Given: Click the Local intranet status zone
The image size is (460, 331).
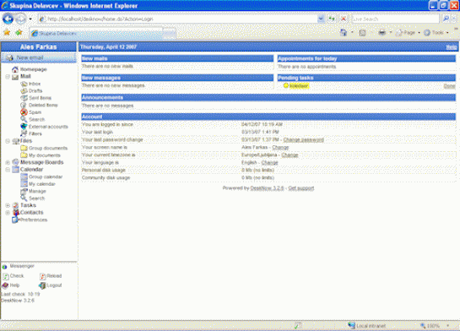Looking at the screenshot, I should tap(366, 326).
